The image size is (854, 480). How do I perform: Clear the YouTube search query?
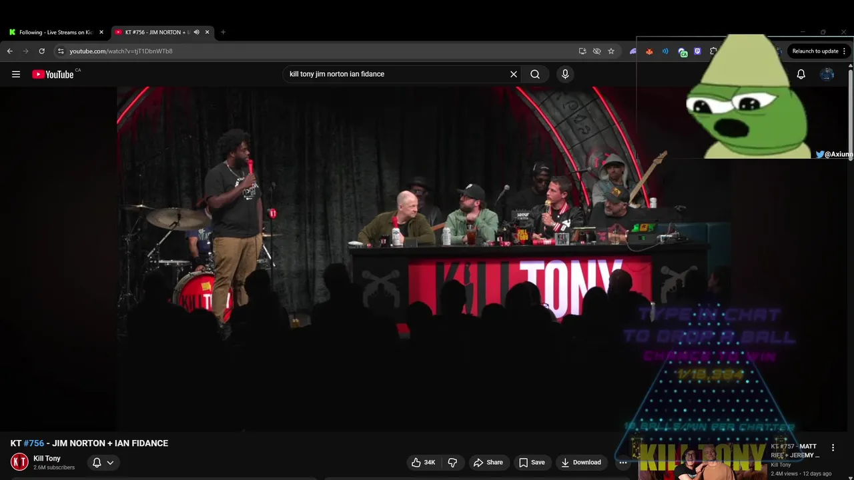click(514, 74)
